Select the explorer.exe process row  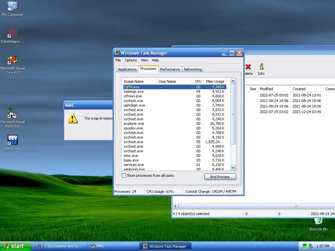(175, 124)
